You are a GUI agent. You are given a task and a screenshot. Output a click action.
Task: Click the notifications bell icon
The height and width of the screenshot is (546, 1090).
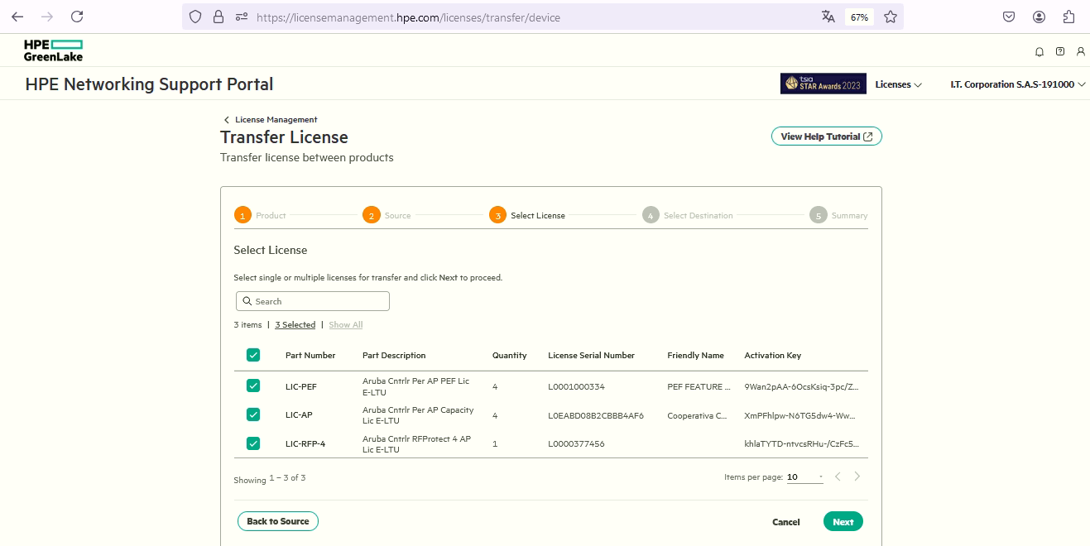point(1040,51)
